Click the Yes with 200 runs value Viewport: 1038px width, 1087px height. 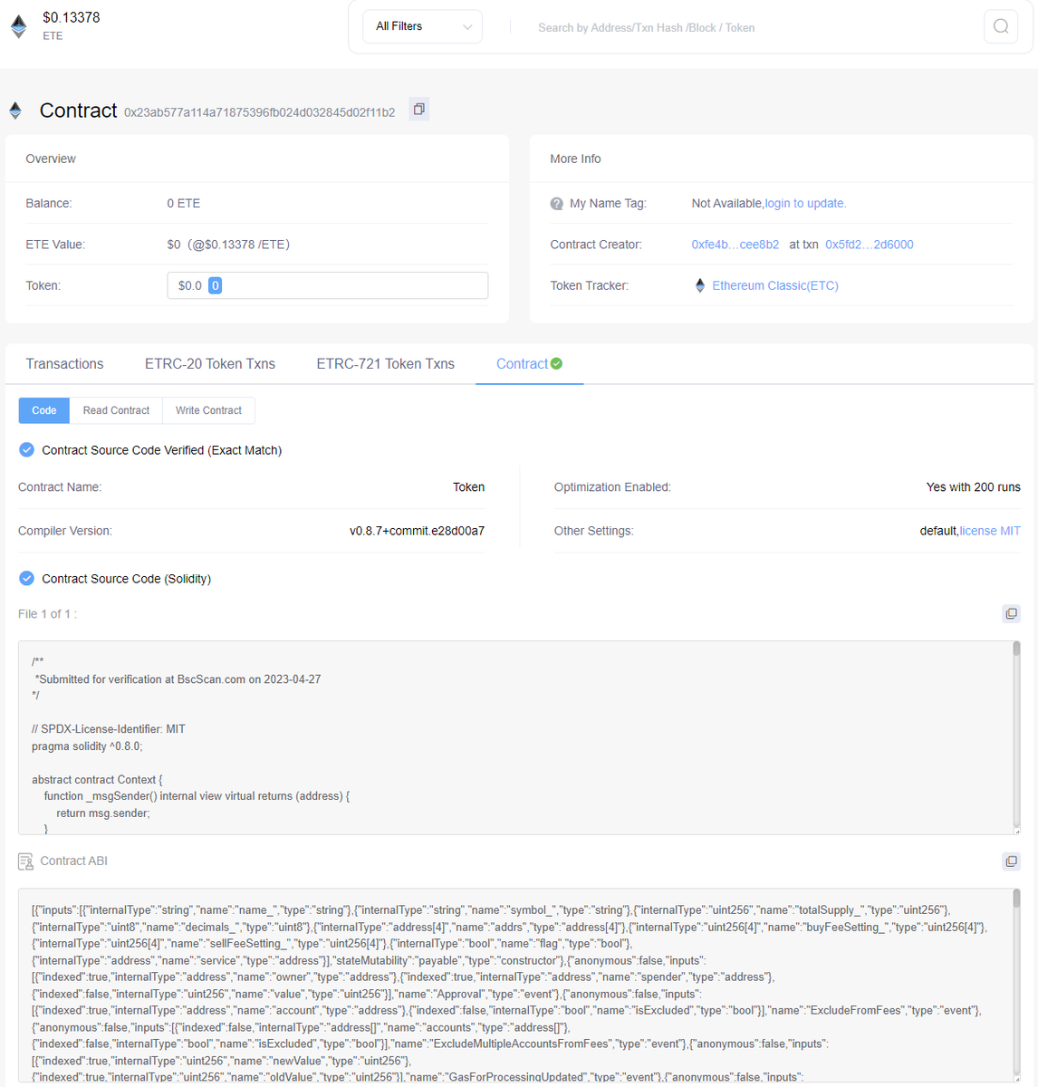[974, 487]
